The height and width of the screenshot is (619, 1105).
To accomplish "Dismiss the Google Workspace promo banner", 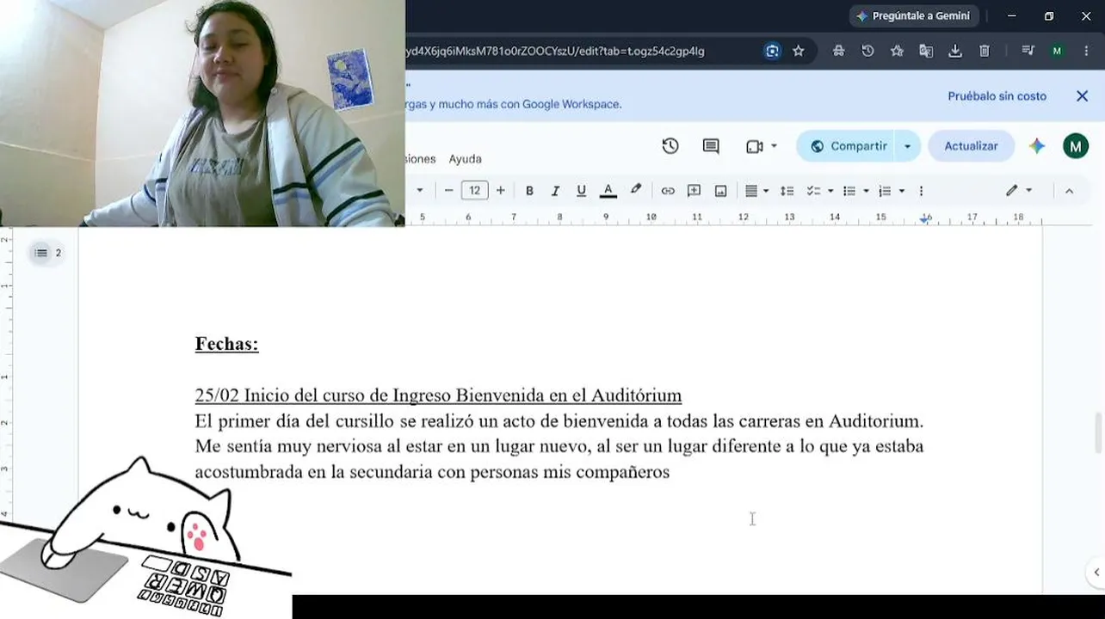I will (1082, 96).
